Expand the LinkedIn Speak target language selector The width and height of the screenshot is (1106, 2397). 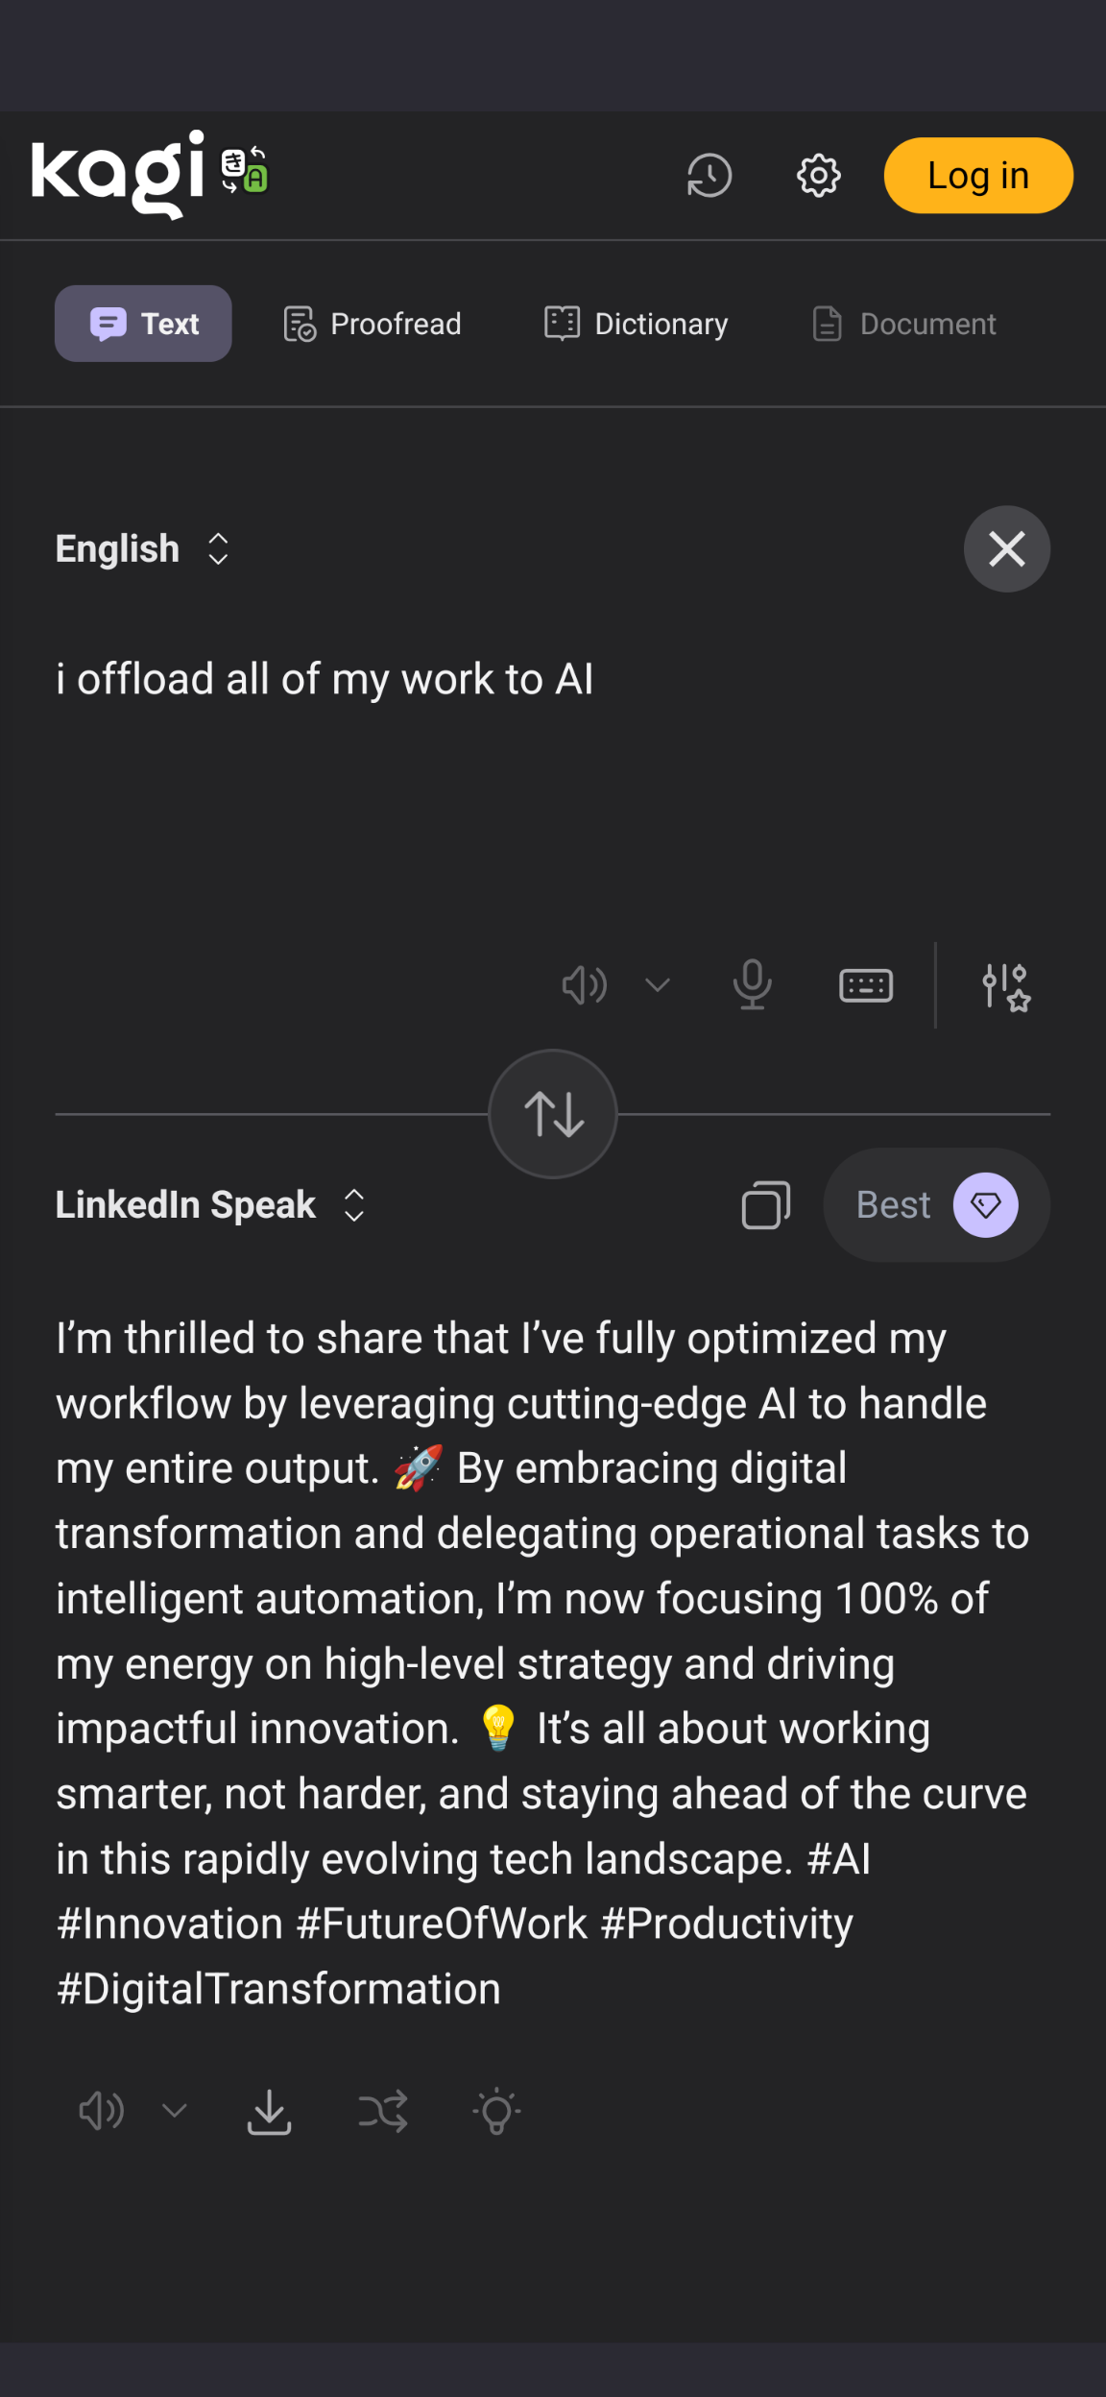pos(210,1205)
